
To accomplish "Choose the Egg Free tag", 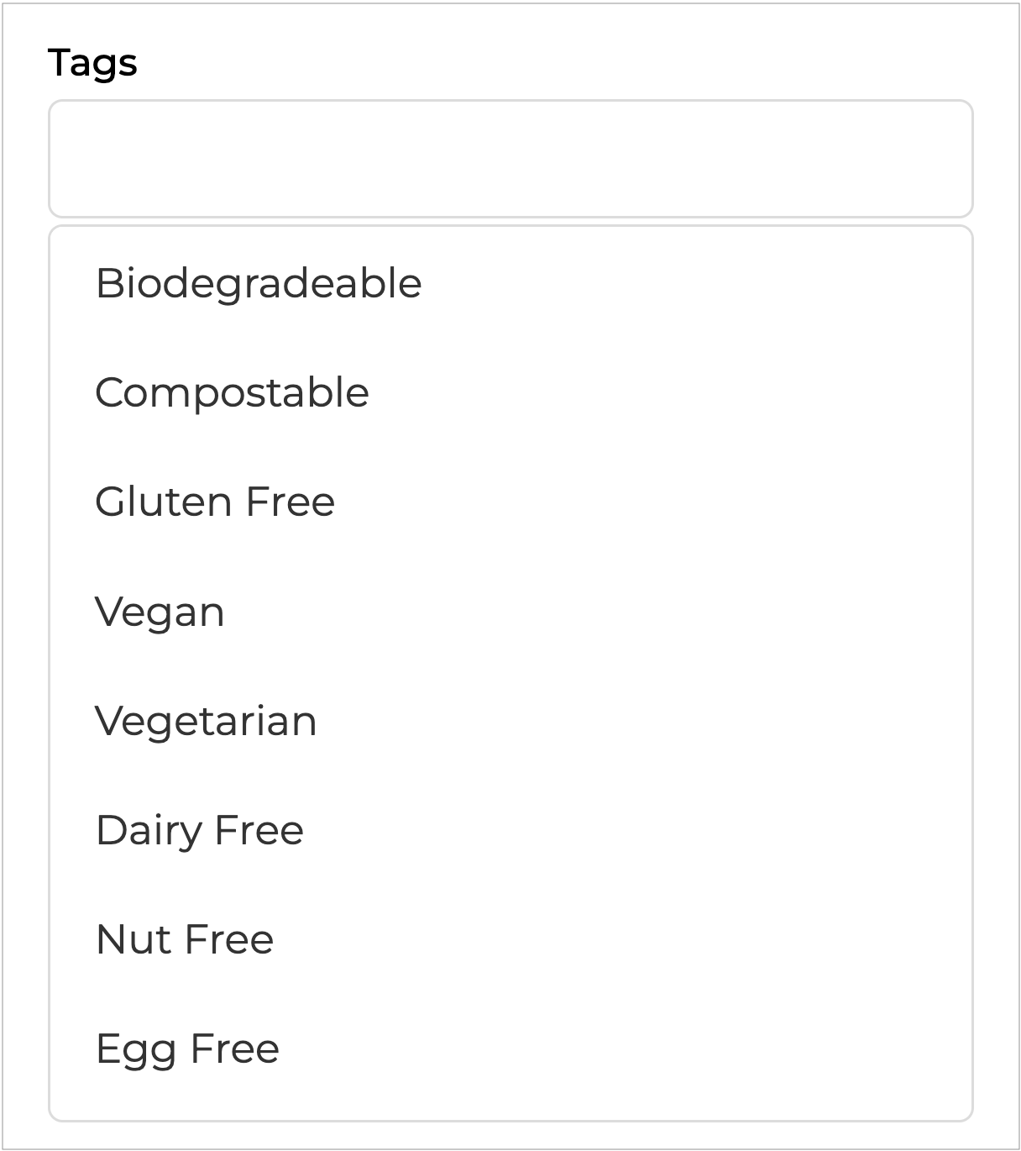I will 187,1049.
